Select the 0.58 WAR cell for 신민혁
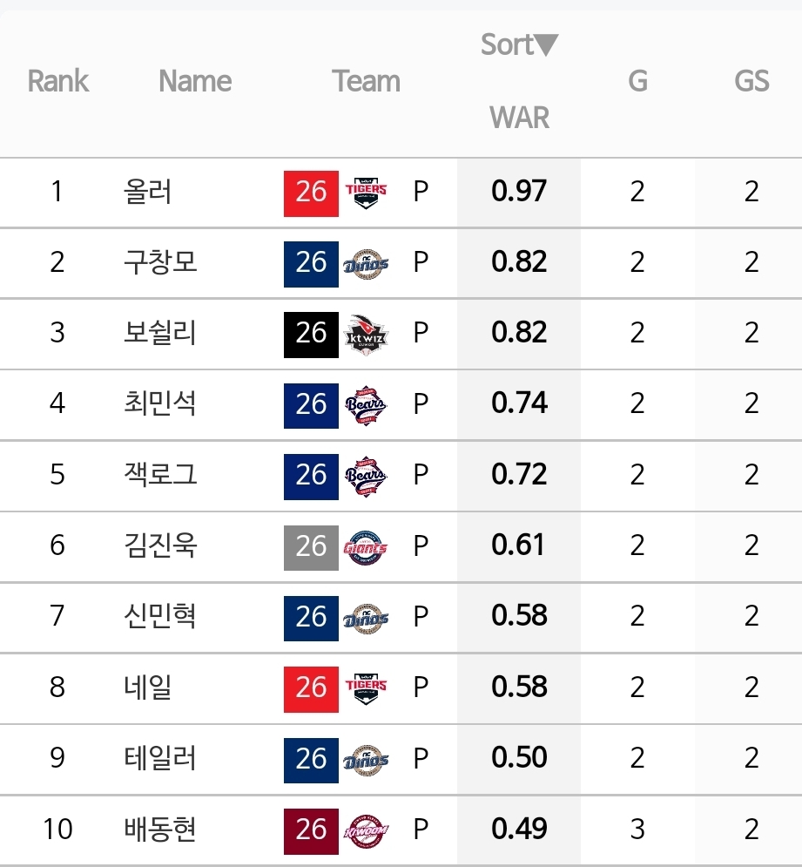The image size is (802, 867). [519, 616]
